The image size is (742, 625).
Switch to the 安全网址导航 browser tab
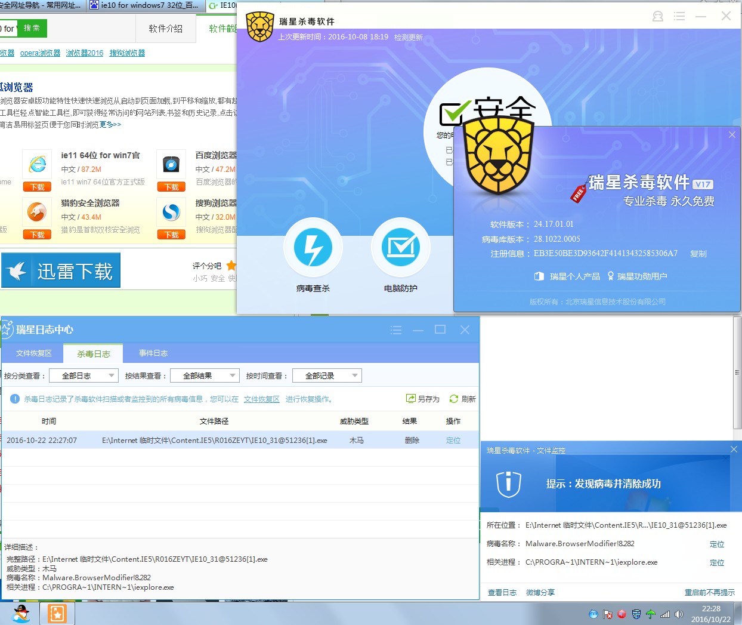click(42, 5)
